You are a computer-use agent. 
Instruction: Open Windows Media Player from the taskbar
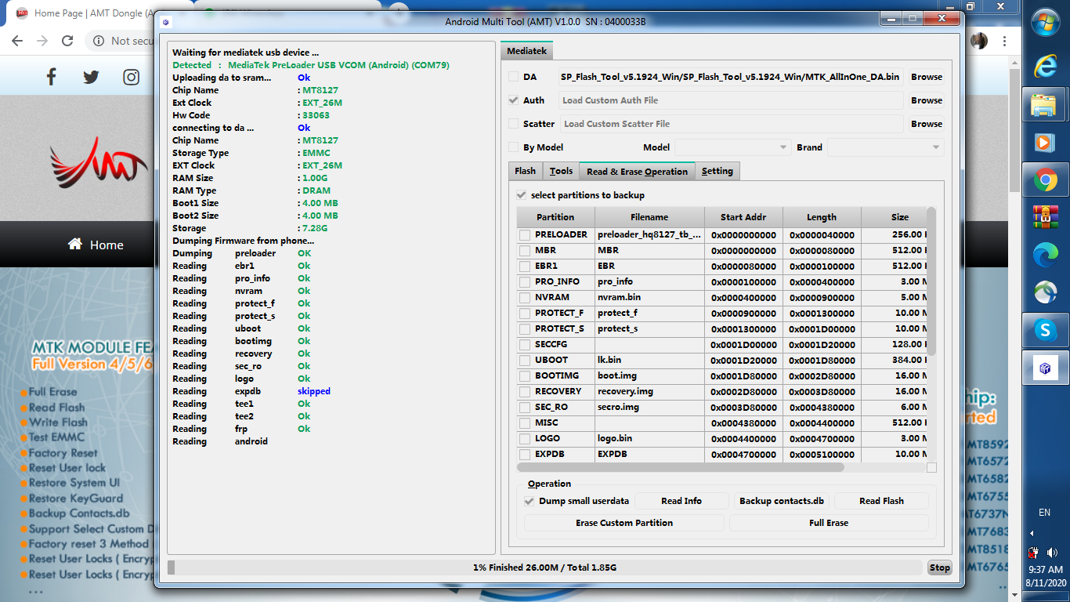click(1045, 143)
